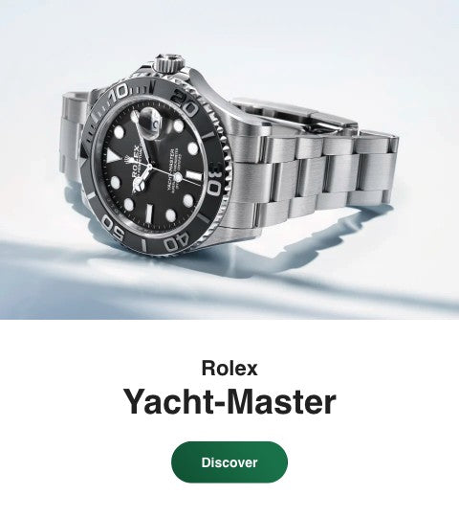Click the Rolex brand label above heading
459x517 pixels.
[229, 369]
